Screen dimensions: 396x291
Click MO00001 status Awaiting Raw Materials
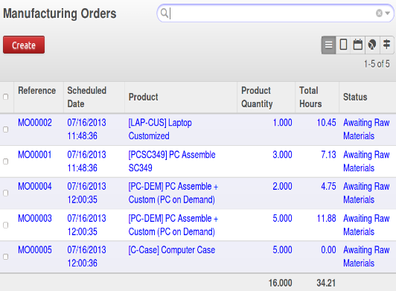tap(366, 162)
